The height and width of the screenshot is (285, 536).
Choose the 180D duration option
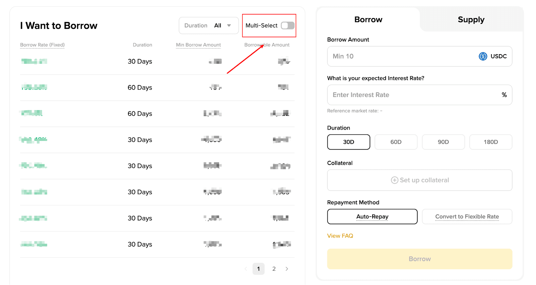(490, 142)
